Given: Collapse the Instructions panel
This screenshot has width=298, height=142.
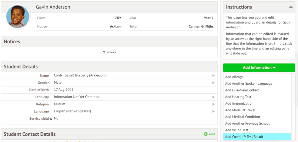Looking at the screenshot, I should pyautogui.click(x=290, y=7).
